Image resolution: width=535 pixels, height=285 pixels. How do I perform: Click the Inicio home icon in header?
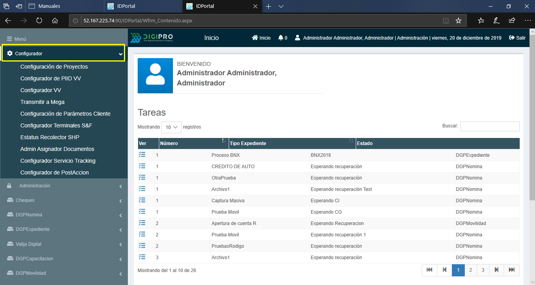click(255, 38)
